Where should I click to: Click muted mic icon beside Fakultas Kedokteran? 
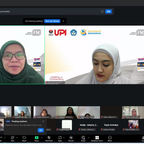[46, 82]
